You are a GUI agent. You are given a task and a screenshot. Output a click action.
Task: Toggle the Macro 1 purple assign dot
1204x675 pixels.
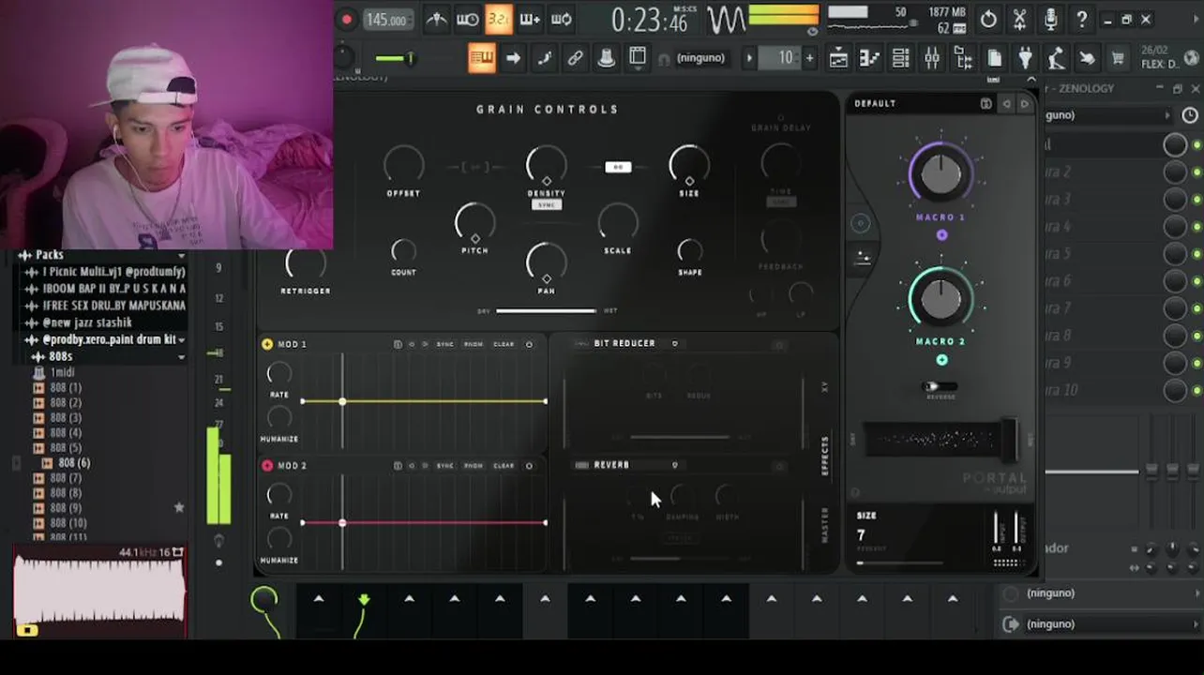941,235
